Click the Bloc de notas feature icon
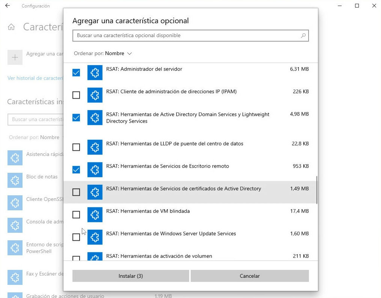The width and height of the screenshot is (381, 298). [x=15, y=181]
